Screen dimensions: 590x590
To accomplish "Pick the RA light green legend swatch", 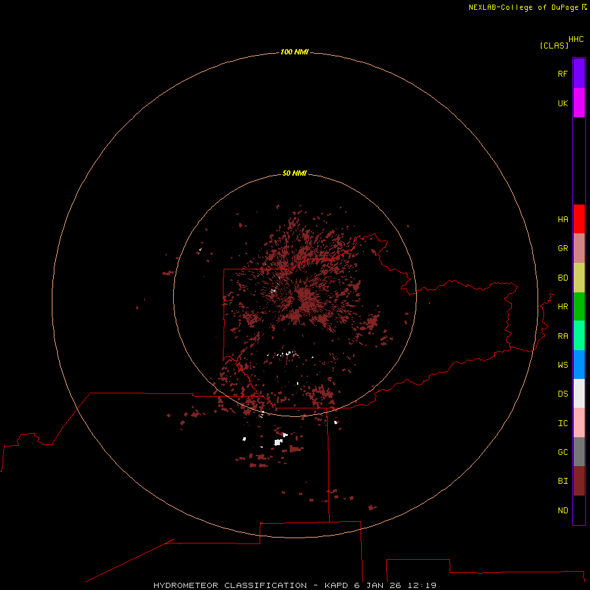I will pyautogui.click(x=579, y=336).
